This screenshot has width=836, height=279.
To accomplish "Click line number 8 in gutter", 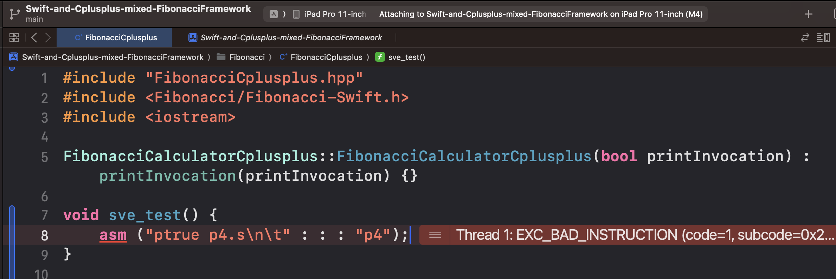I will (x=44, y=236).
